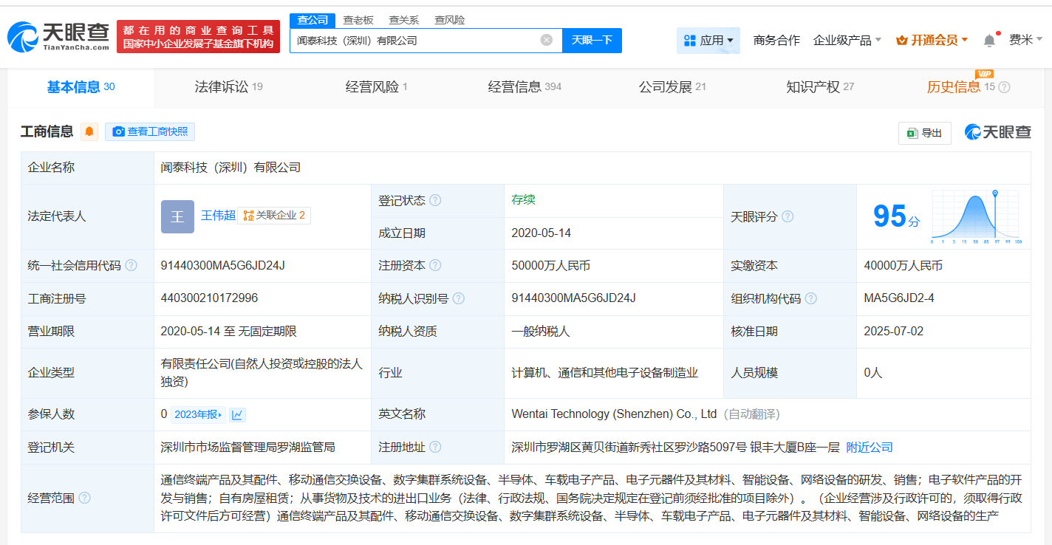Open 附近公司 link after address
This screenshot has width=1052, height=545.
(x=870, y=447)
